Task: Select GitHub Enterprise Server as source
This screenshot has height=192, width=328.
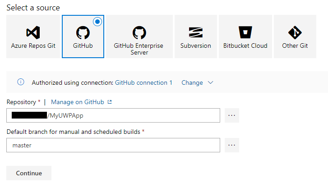Action: tap(139, 37)
